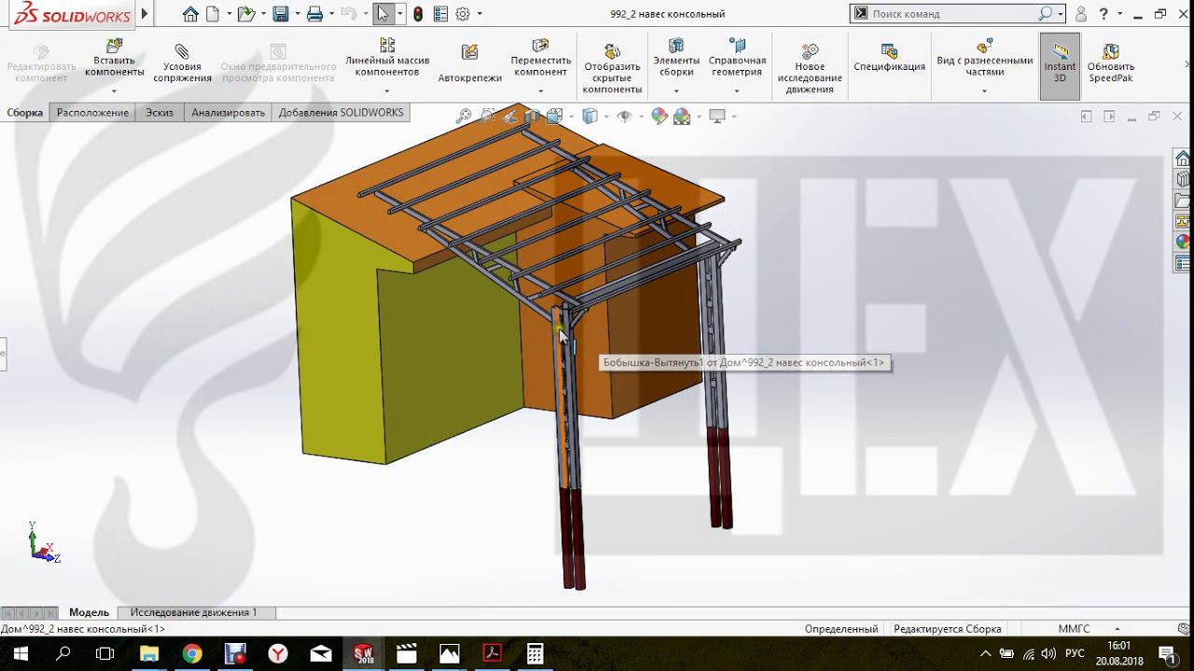Open the Исследование движения 1 tab
This screenshot has width=1194, height=671.
193,612
